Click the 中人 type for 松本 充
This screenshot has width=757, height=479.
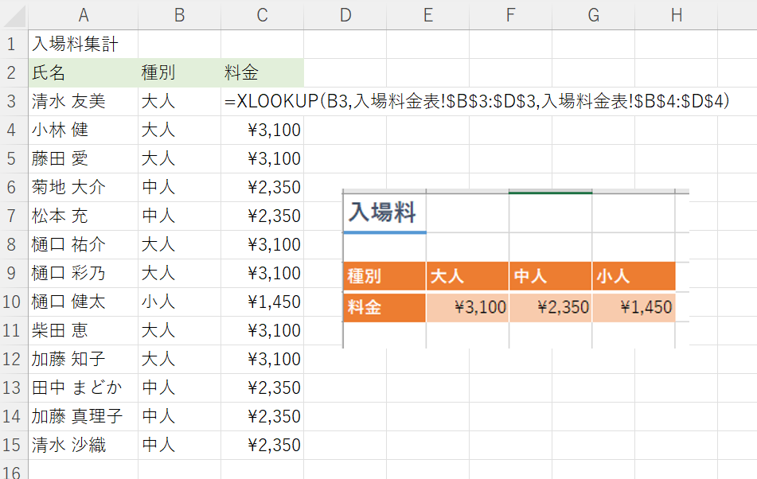(180, 216)
